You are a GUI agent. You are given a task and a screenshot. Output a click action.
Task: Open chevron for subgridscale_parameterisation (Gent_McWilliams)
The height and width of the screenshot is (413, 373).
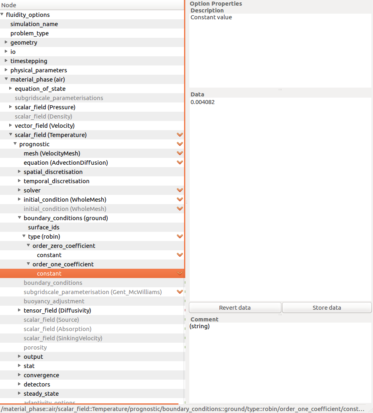tap(180, 292)
